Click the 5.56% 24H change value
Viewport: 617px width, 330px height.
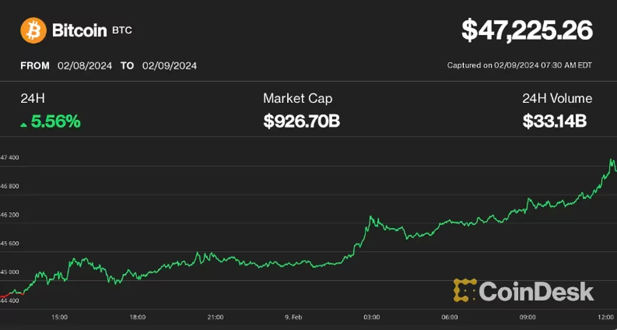tap(56, 122)
